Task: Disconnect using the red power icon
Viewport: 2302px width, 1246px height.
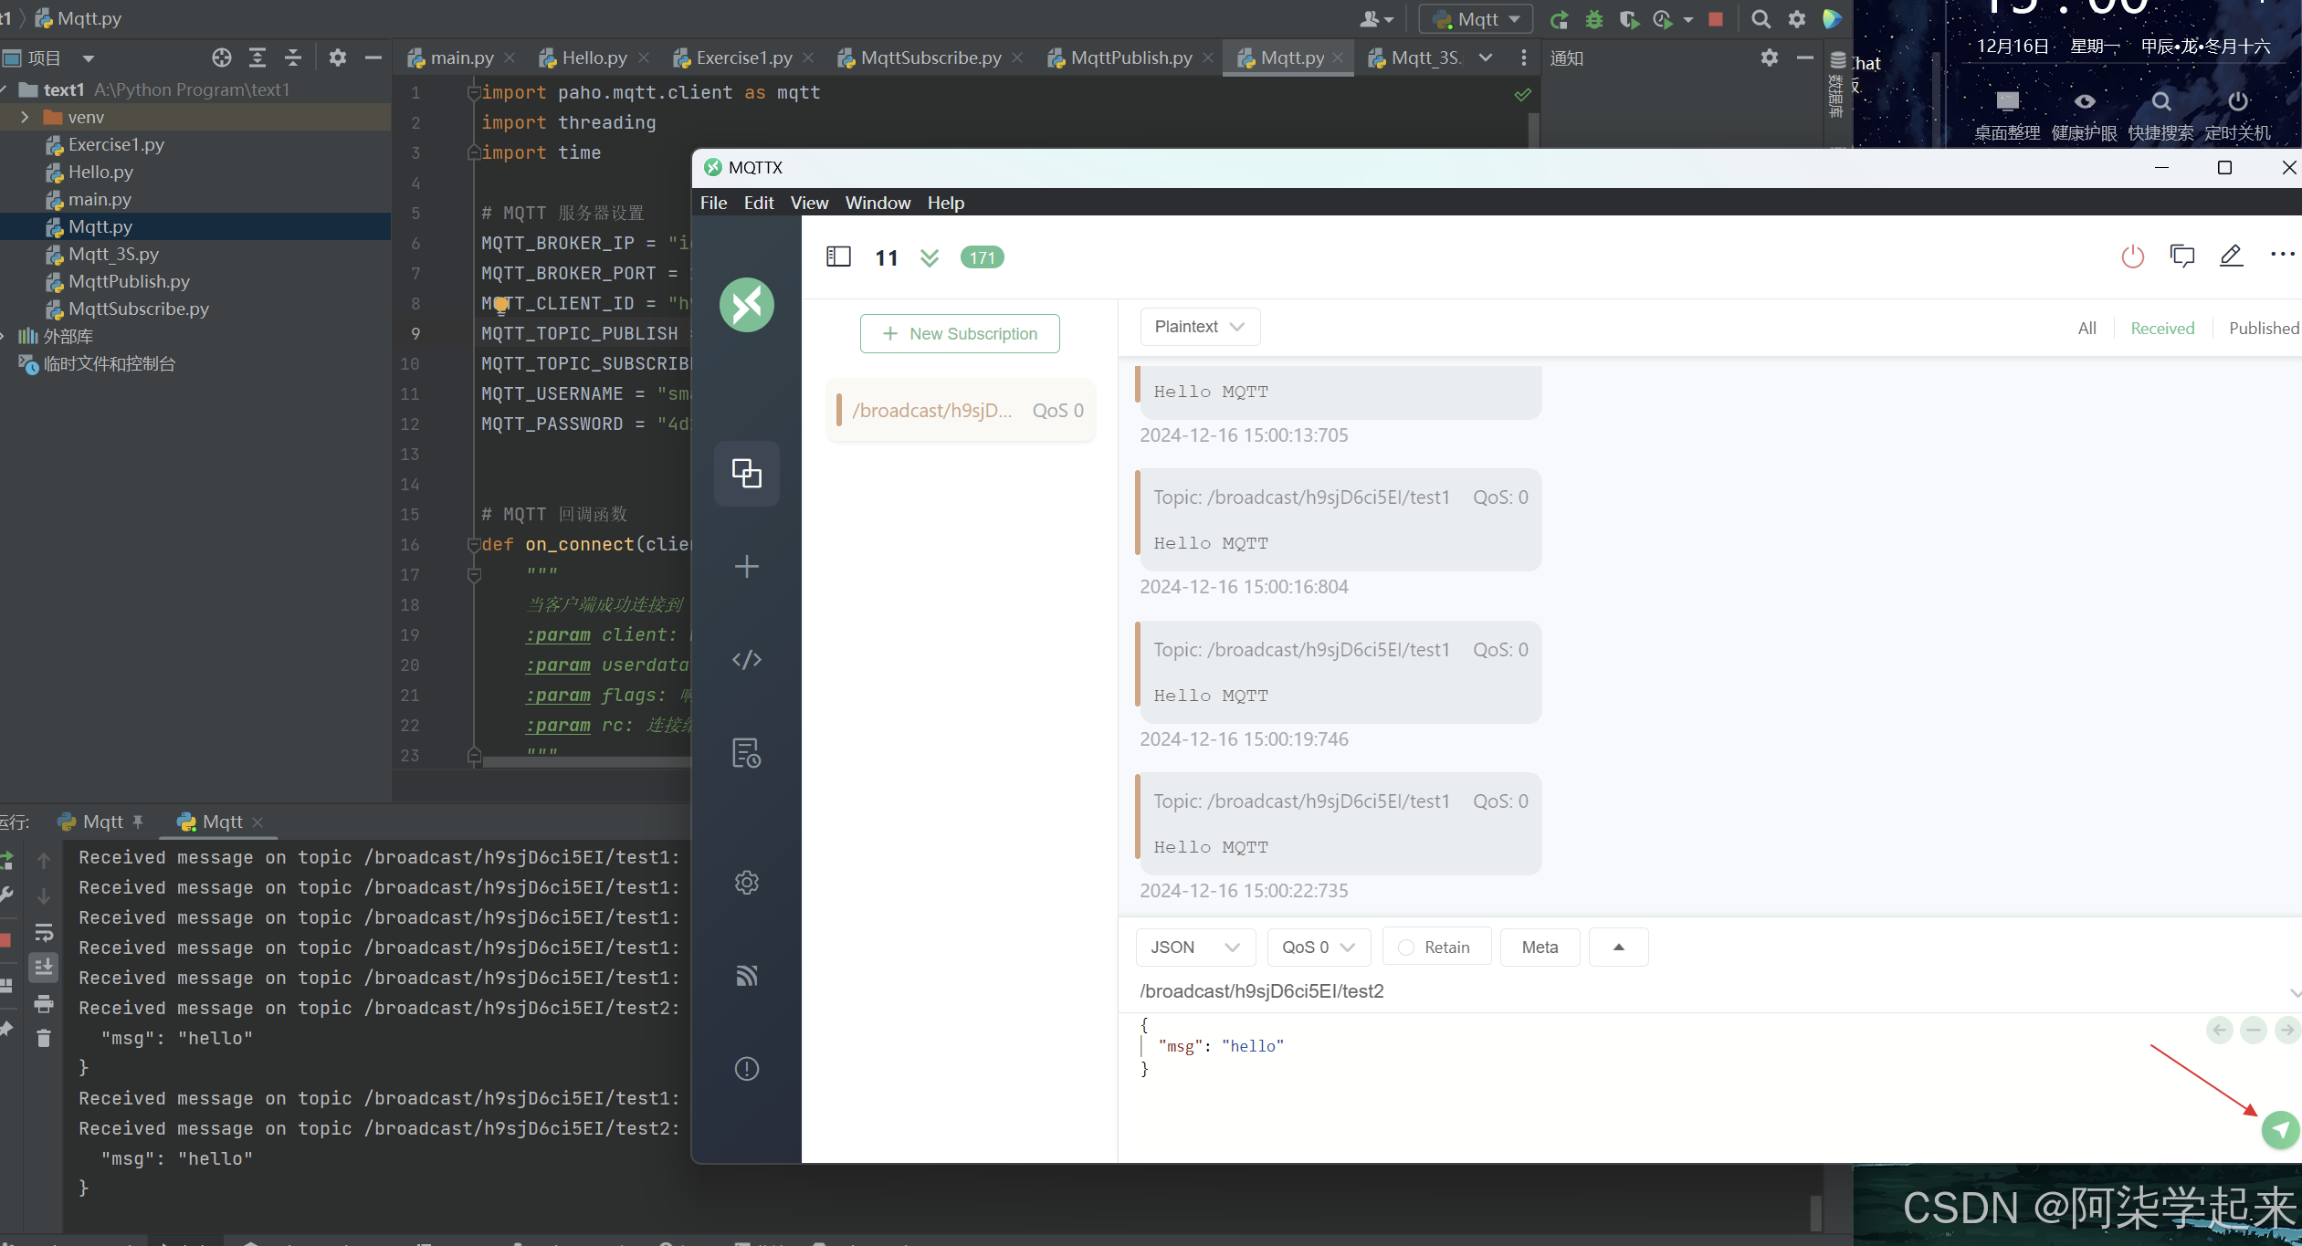Action: point(2132,257)
